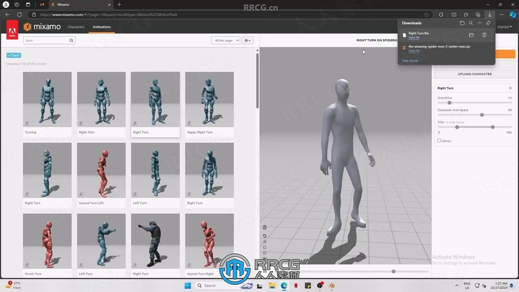The height and width of the screenshot is (292, 519).
Task: Select the Drunk Turn thumbnail
Action: click(47, 241)
